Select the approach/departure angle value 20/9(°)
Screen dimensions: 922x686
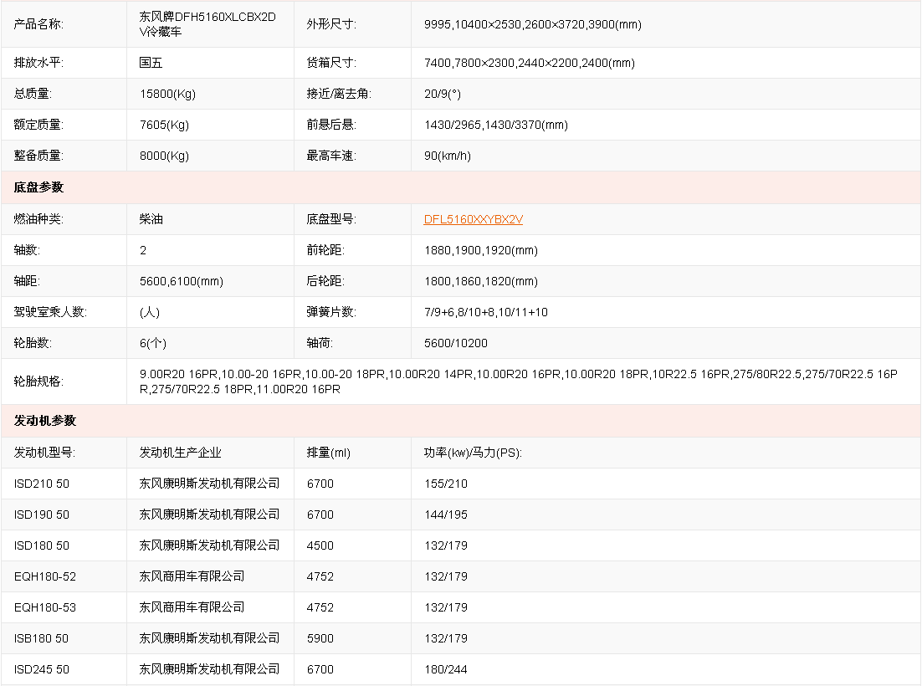click(x=443, y=94)
